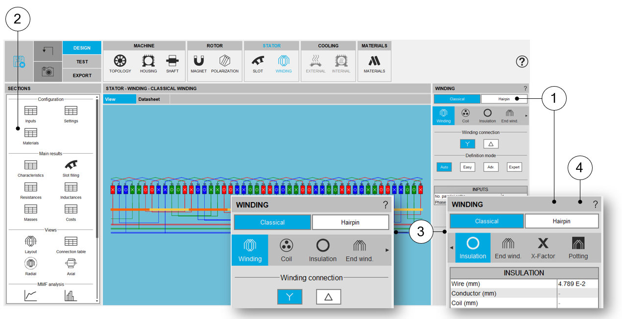622x319 pixels.
Task: Click the Materials icon in top toolbar
Action: point(374,63)
